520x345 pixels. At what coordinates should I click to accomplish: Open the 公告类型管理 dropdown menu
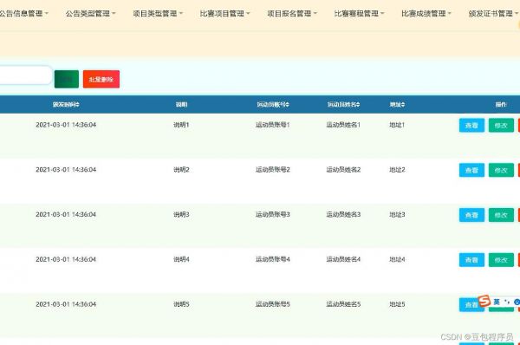click(90, 14)
